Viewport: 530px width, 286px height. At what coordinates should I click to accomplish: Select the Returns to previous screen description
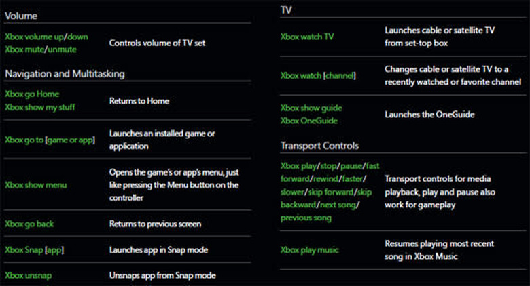[x=155, y=224]
